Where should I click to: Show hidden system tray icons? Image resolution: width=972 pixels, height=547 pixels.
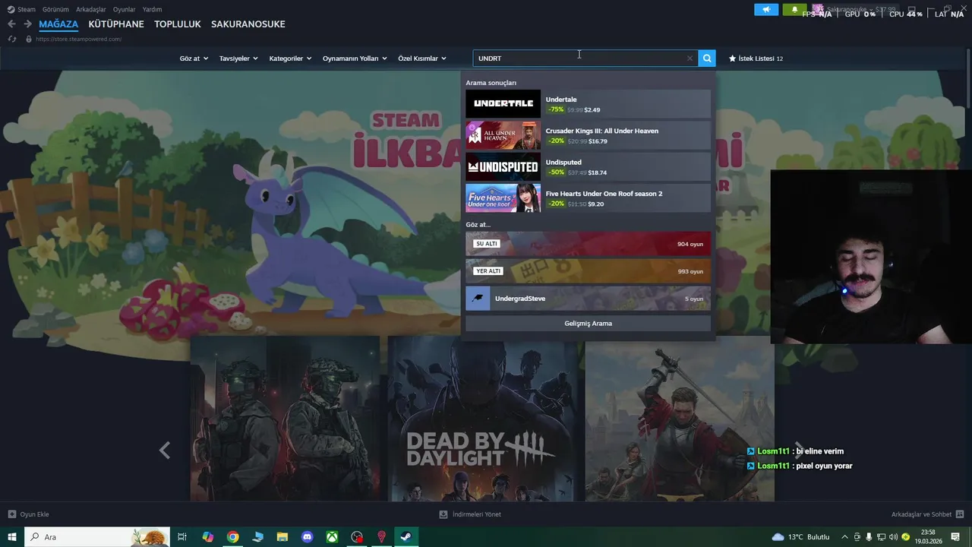[844, 537]
